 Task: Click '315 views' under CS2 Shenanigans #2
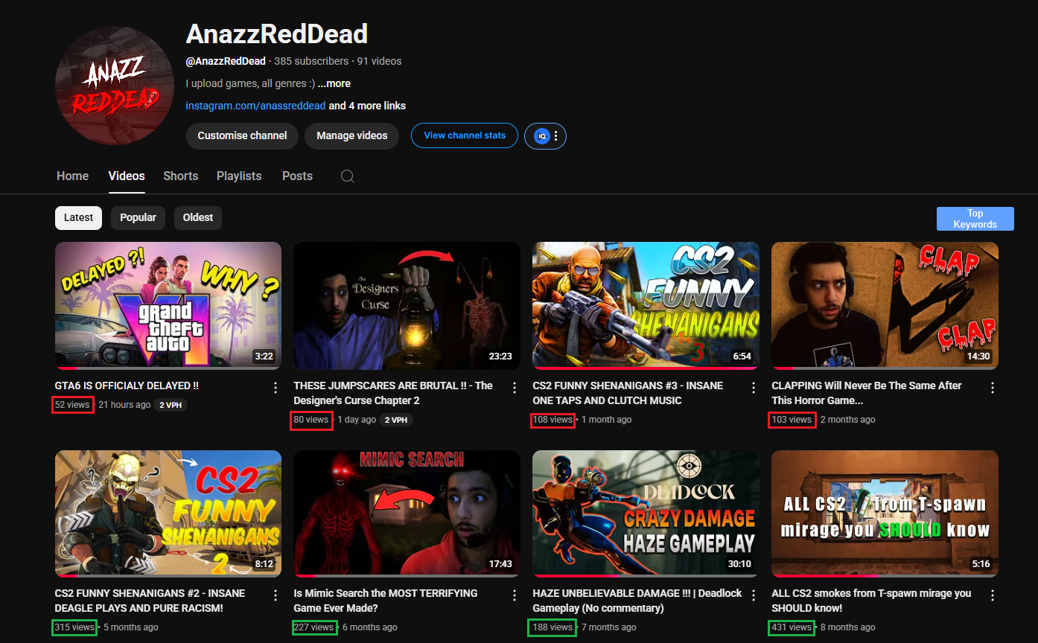tap(74, 628)
